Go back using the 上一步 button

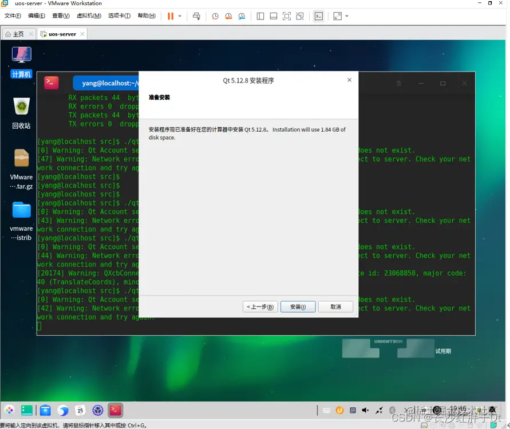(260, 306)
